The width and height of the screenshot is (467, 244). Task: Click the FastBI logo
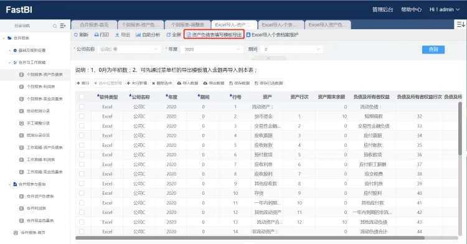19,9
